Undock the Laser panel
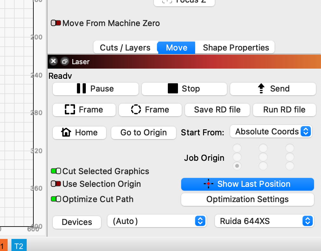Screen dimensions: 321x251 pos(65,61)
